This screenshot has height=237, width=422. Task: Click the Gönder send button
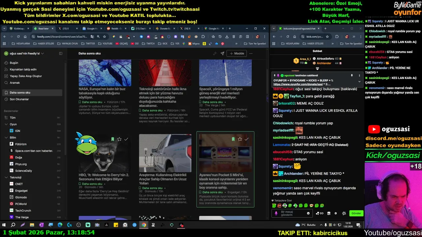356,213
